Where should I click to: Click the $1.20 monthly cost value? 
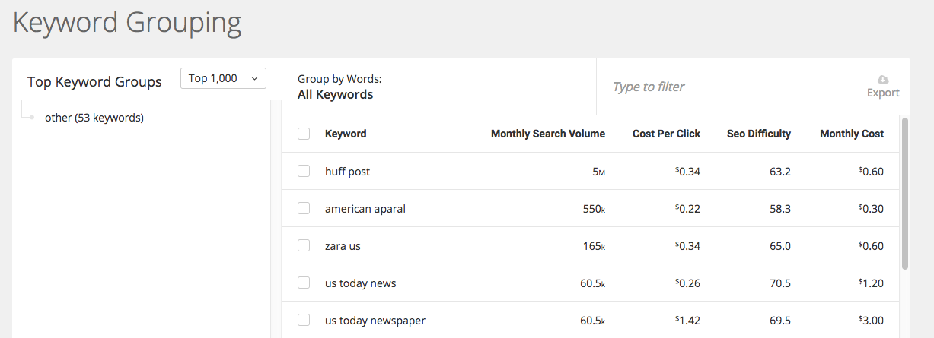(872, 283)
